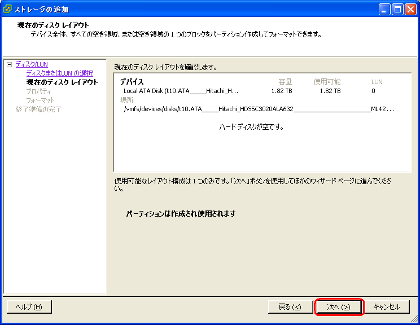Open help with the ヘルプ button
This screenshot has width=420, height=325.
[29, 307]
